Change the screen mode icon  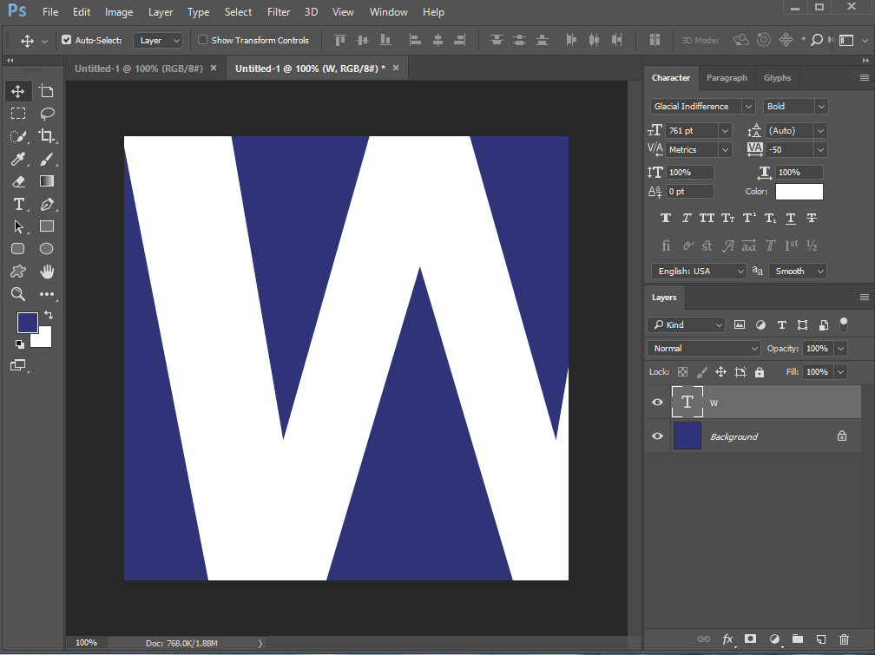point(18,365)
